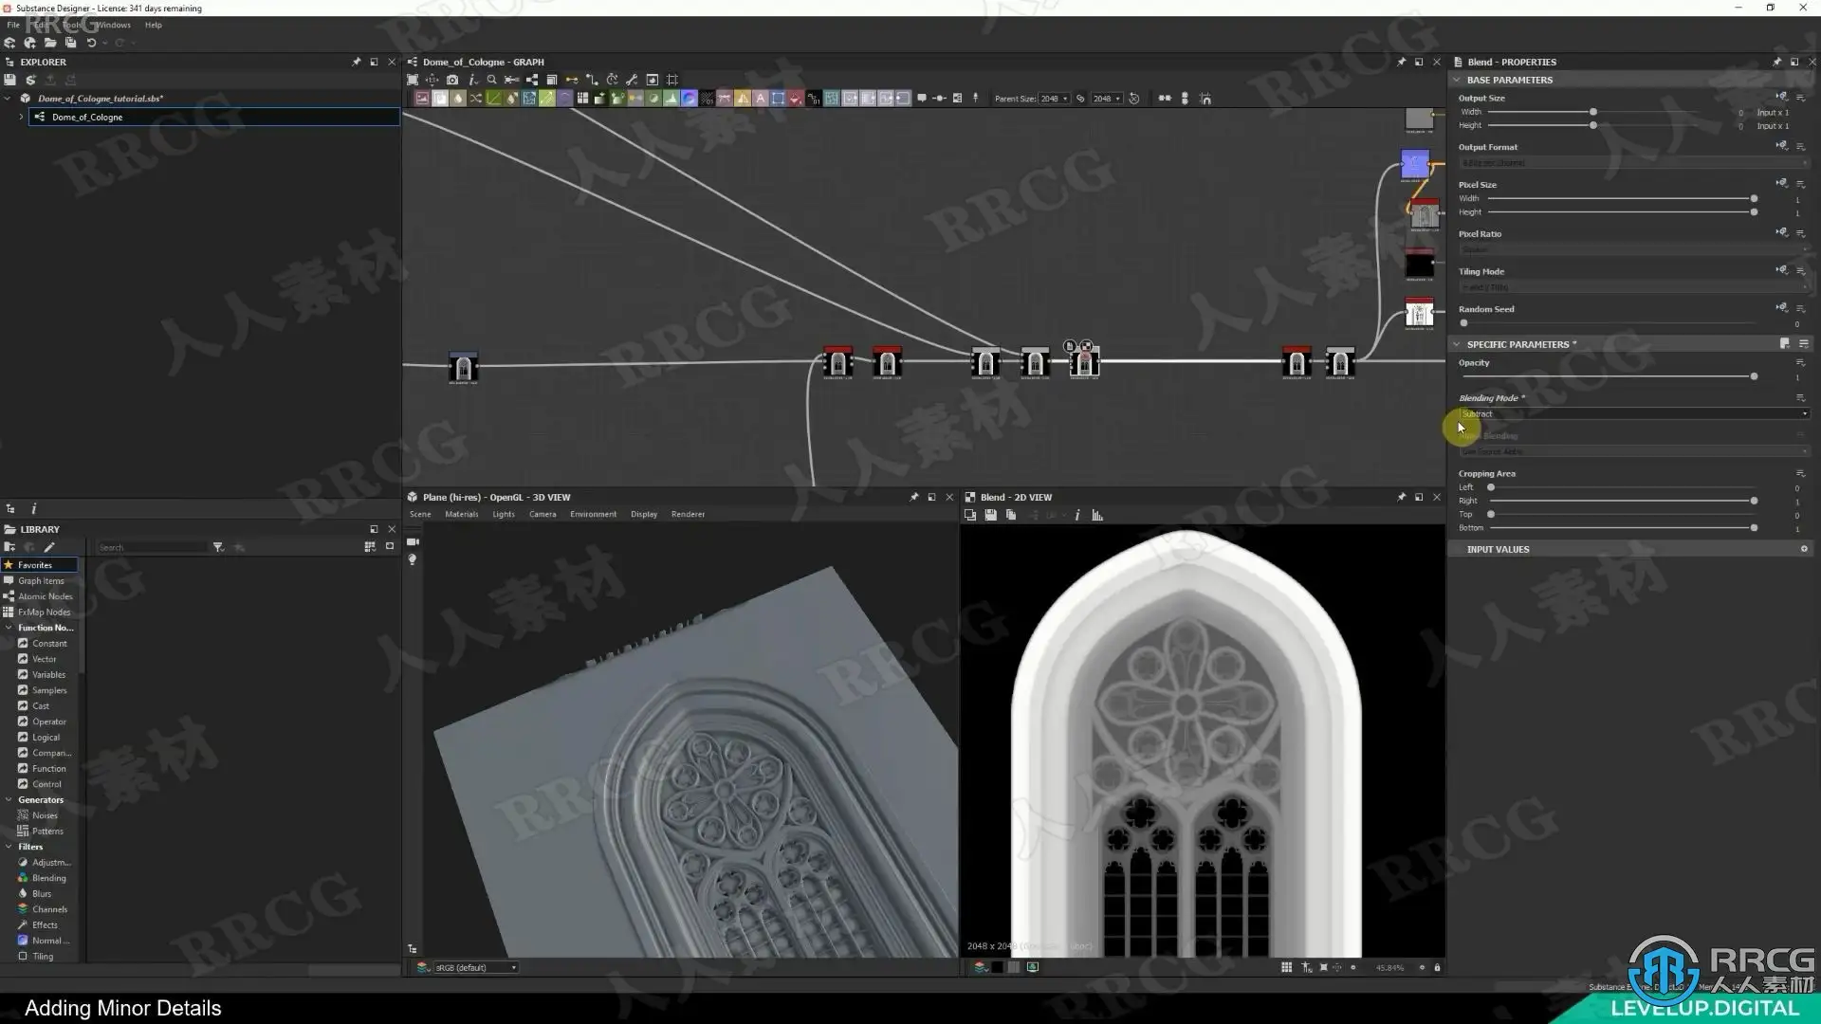The height and width of the screenshot is (1024, 1821).
Task: Select Favorites in the Library list
Action: 40,565
